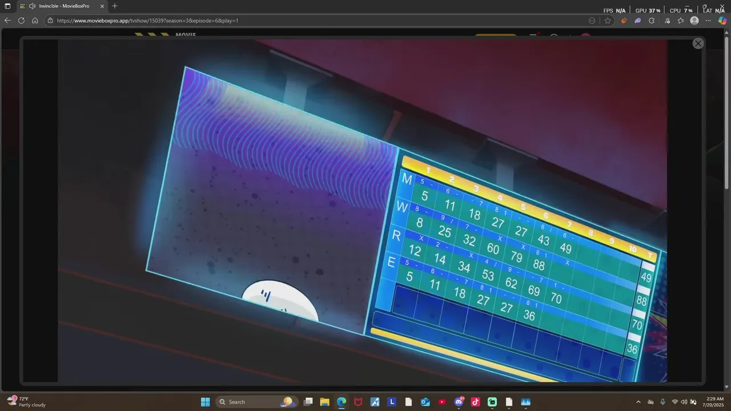Open tab actions menu icon

tap(7, 6)
